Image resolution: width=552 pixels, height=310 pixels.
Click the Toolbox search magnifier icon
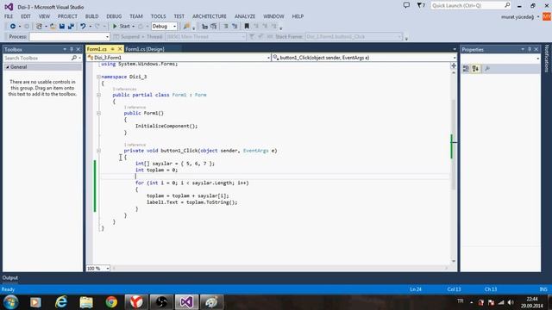point(74,58)
